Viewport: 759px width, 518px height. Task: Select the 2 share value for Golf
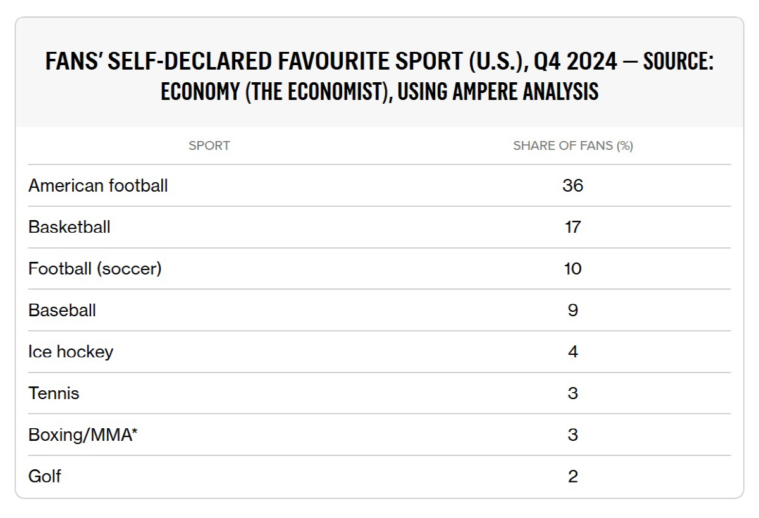(x=572, y=476)
